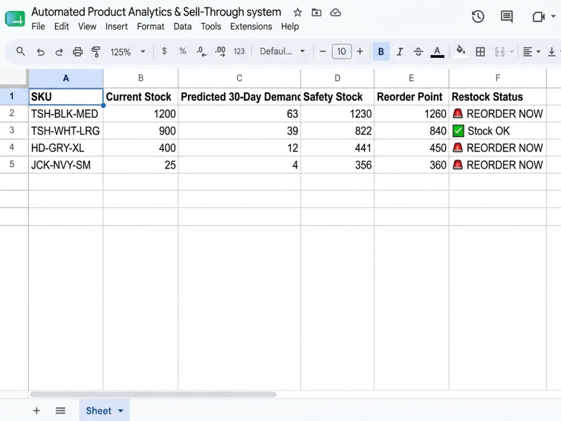The width and height of the screenshot is (561, 421).
Task: Undo the last action
Action: 40,52
